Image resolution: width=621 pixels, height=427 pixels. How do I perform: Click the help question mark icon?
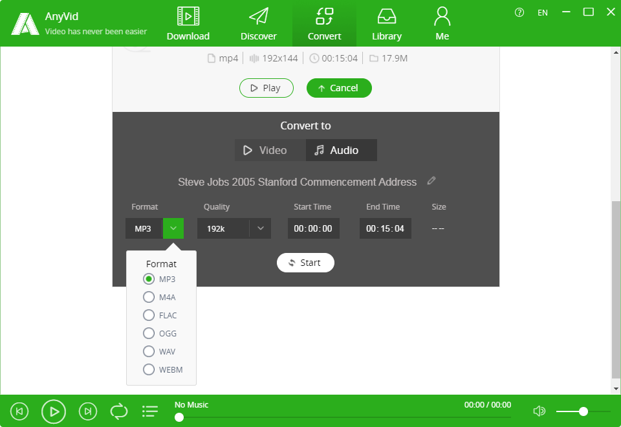[519, 13]
